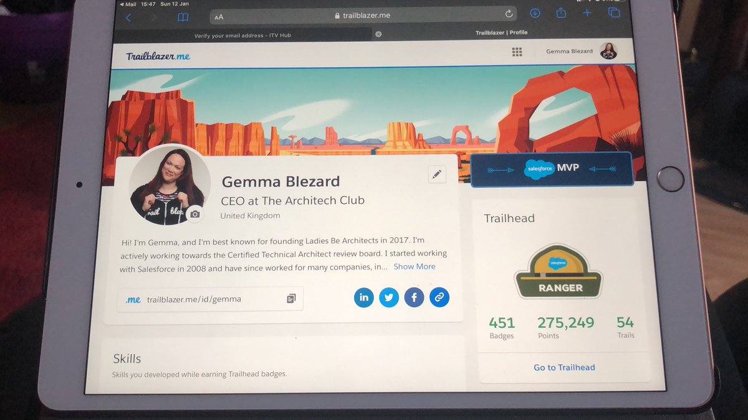Tap the Safari forward arrow
Viewport: 748px width, 420px height.
coord(155,17)
